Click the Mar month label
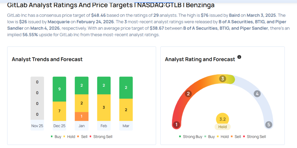 (x=126, y=126)
